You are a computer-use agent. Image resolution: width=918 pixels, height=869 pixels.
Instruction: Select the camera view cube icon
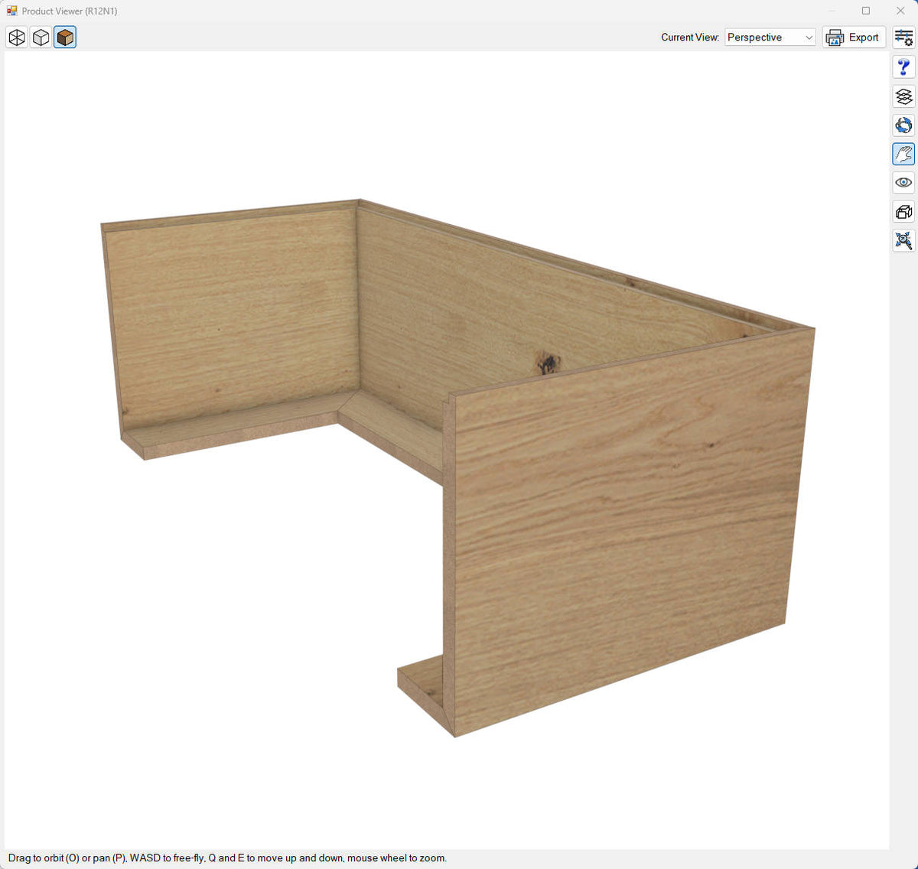click(903, 212)
